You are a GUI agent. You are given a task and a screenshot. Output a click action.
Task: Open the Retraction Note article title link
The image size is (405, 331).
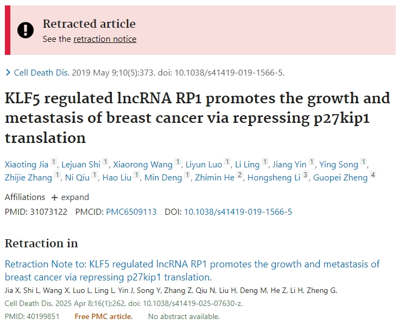tap(192, 271)
